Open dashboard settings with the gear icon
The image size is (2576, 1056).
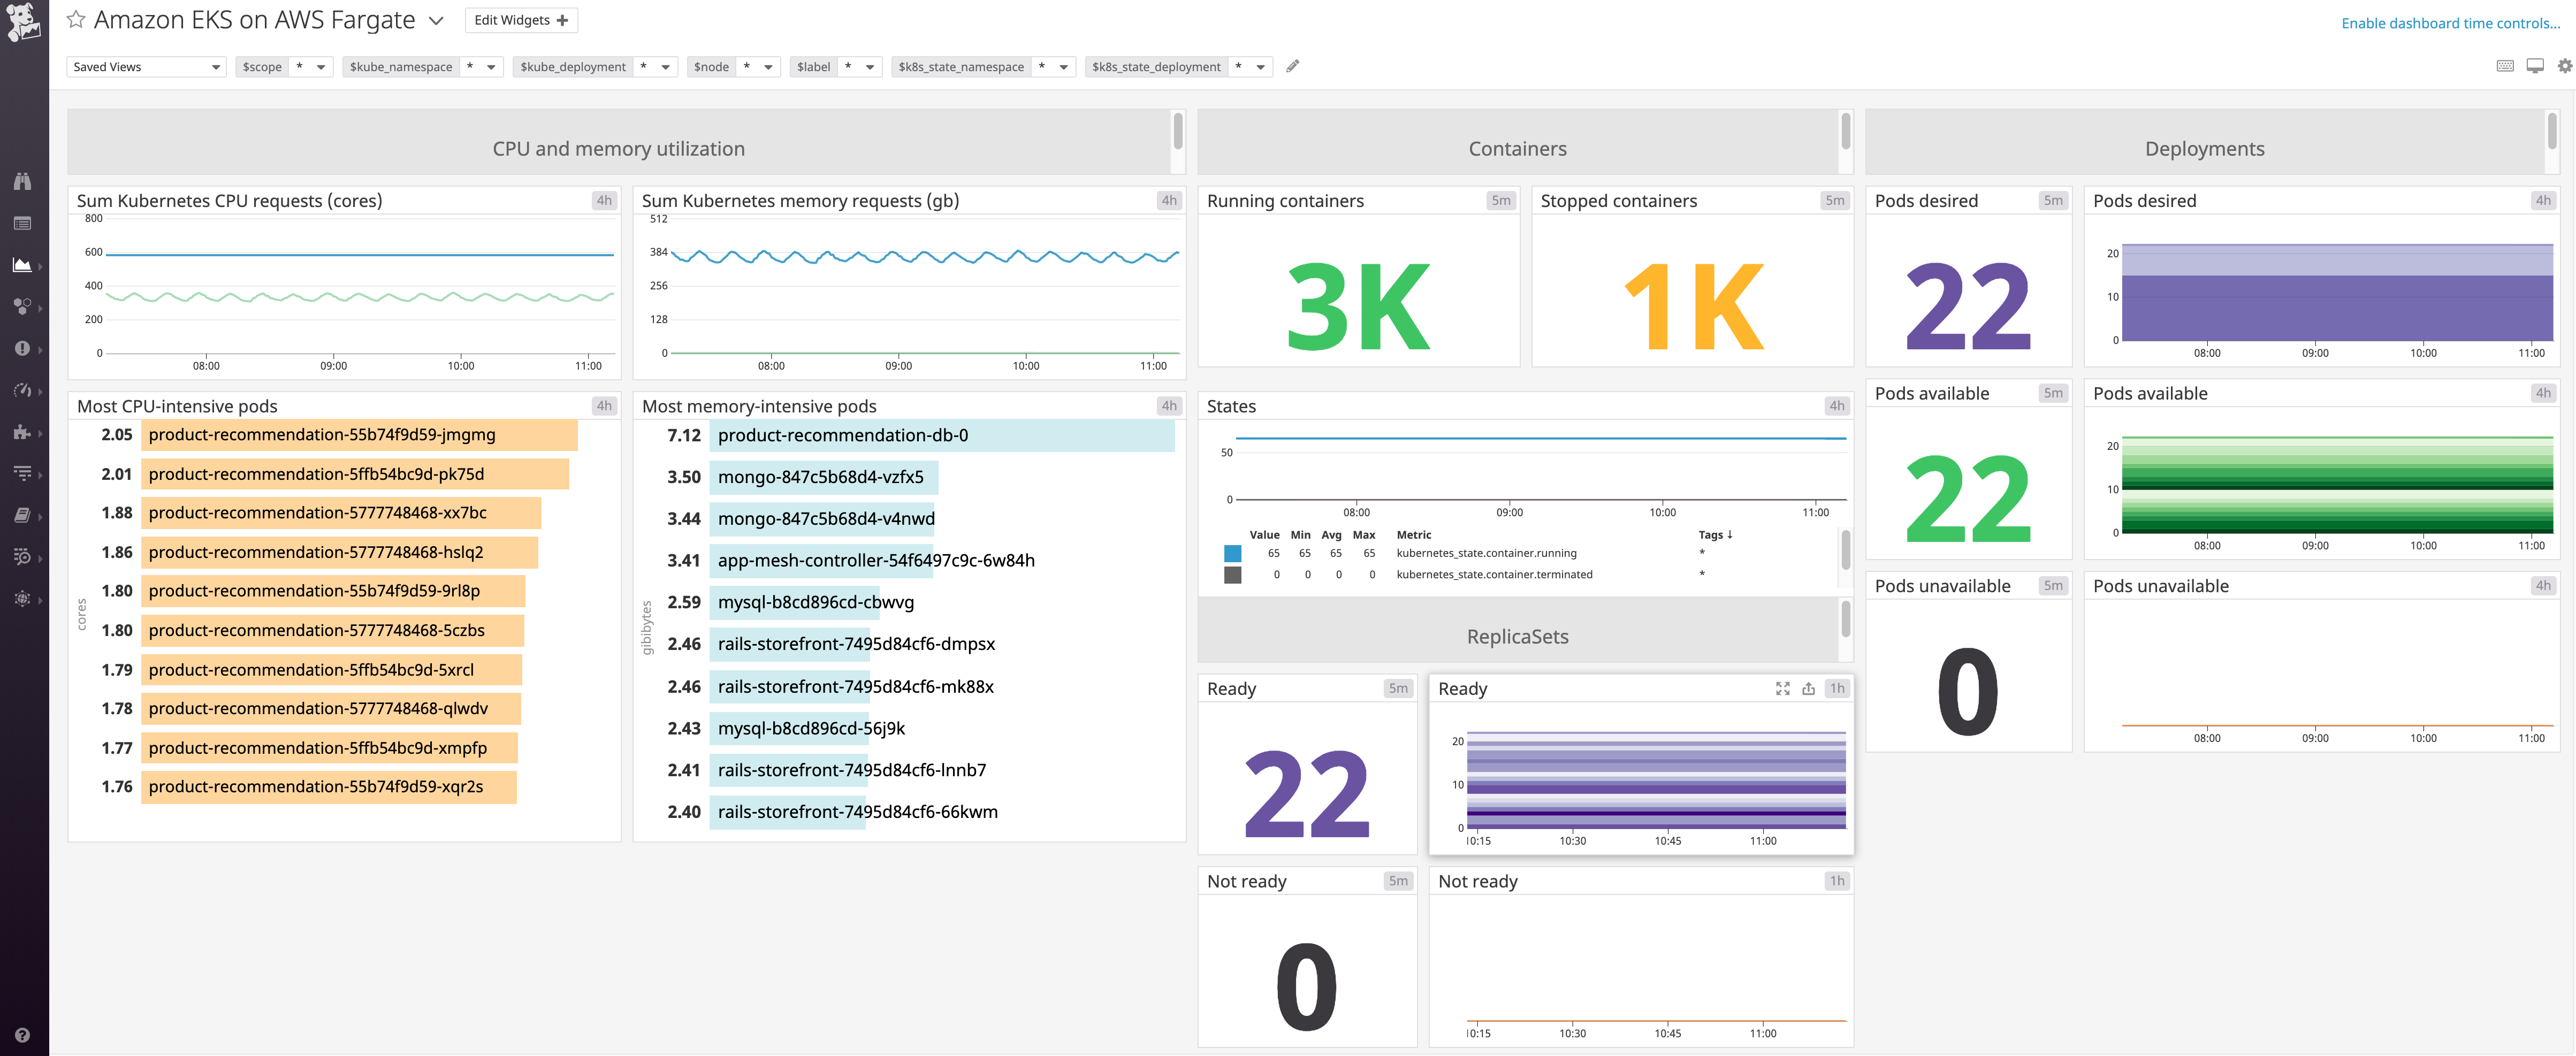click(2563, 66)
